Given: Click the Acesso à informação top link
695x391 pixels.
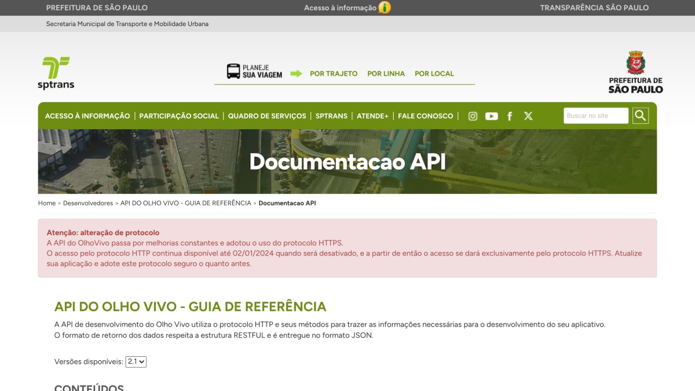Looking at the screenshot, I should 340,8.
